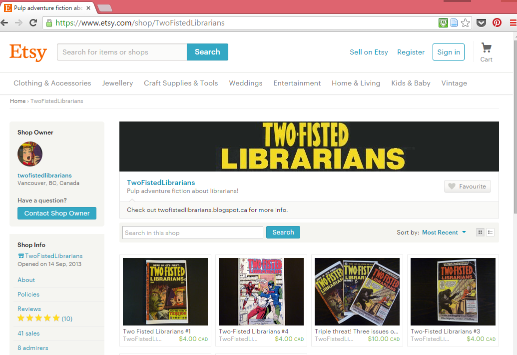Click the 41 sales link
Screen dimensions: 517x355
28,333
